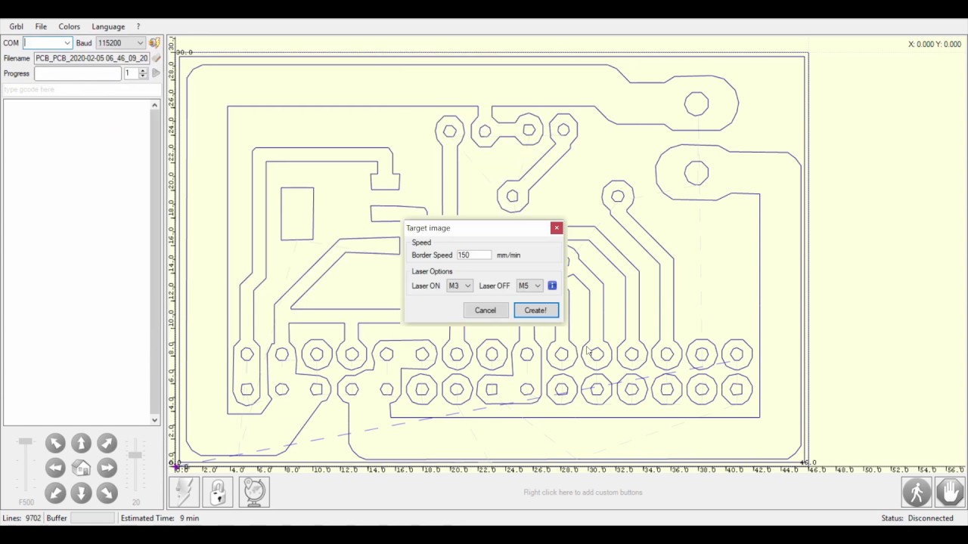Click the console log scroll down arrow
This screenshot has width=968, height=544.
click(x=154, y=420)
